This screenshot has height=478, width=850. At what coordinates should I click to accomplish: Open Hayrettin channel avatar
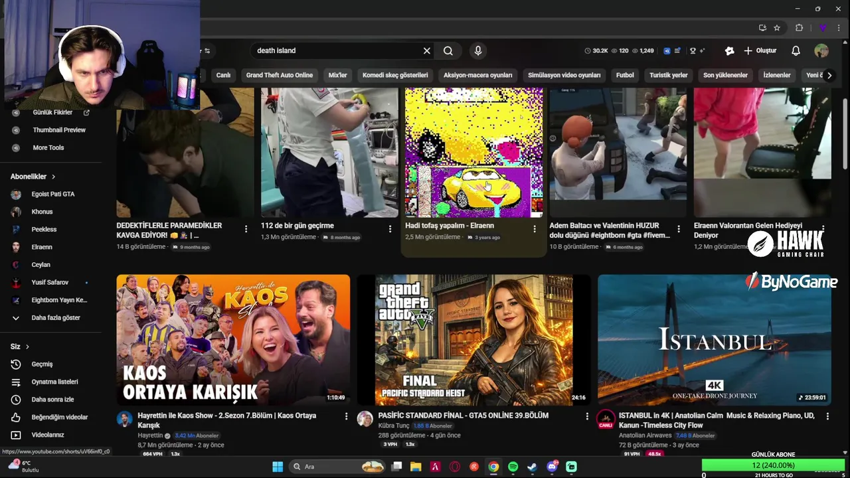coord(124,418)
